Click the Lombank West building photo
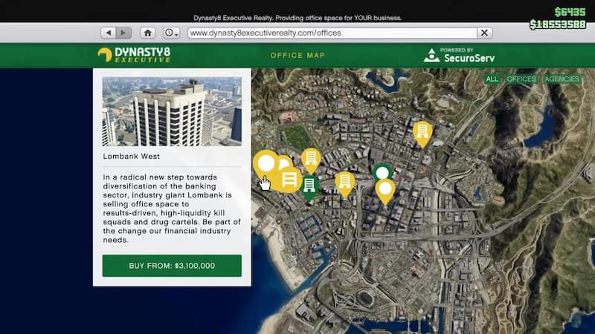Image resolution: width=595 pixels, height=334 pixels. point(172,112)
